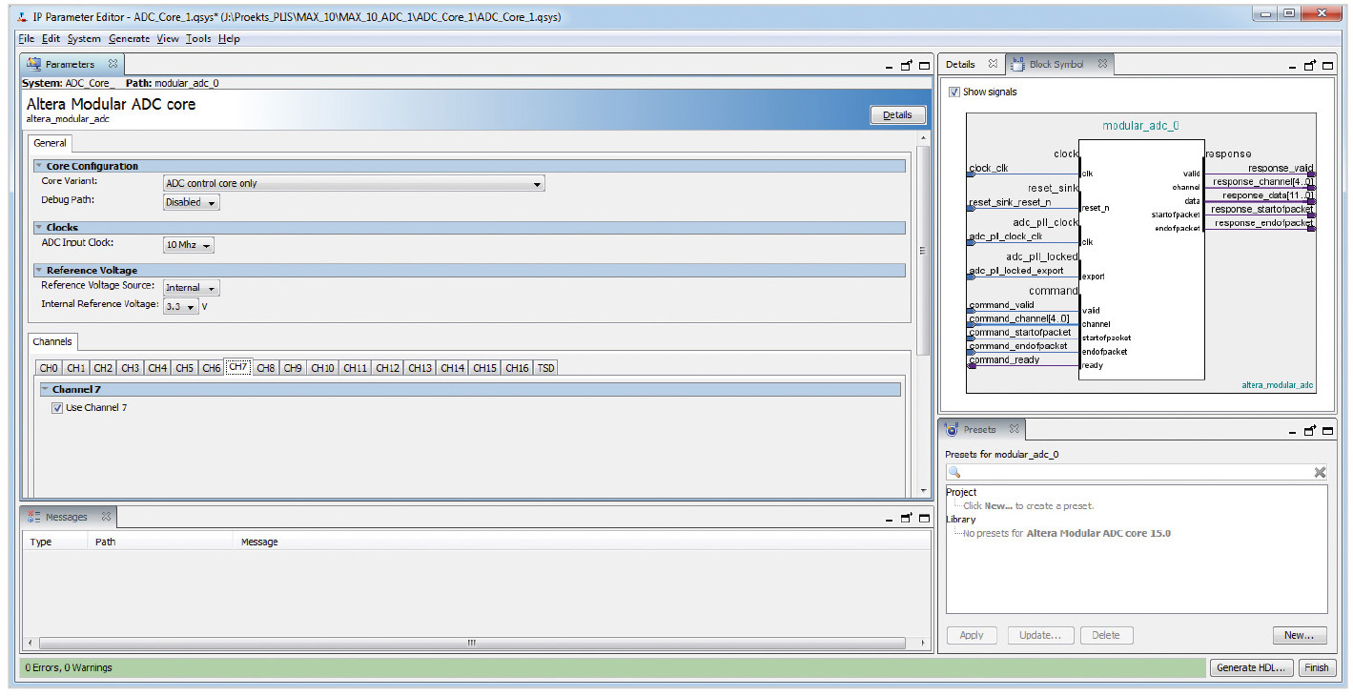Change the ADC Input Clock dropdown
The height and width of the screenshot is (696, 1353).
click(x=189, y=245)
